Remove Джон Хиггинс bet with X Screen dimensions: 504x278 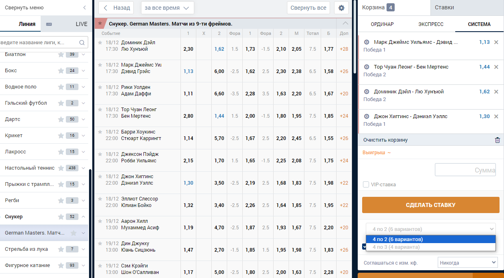tap(496, 116)
